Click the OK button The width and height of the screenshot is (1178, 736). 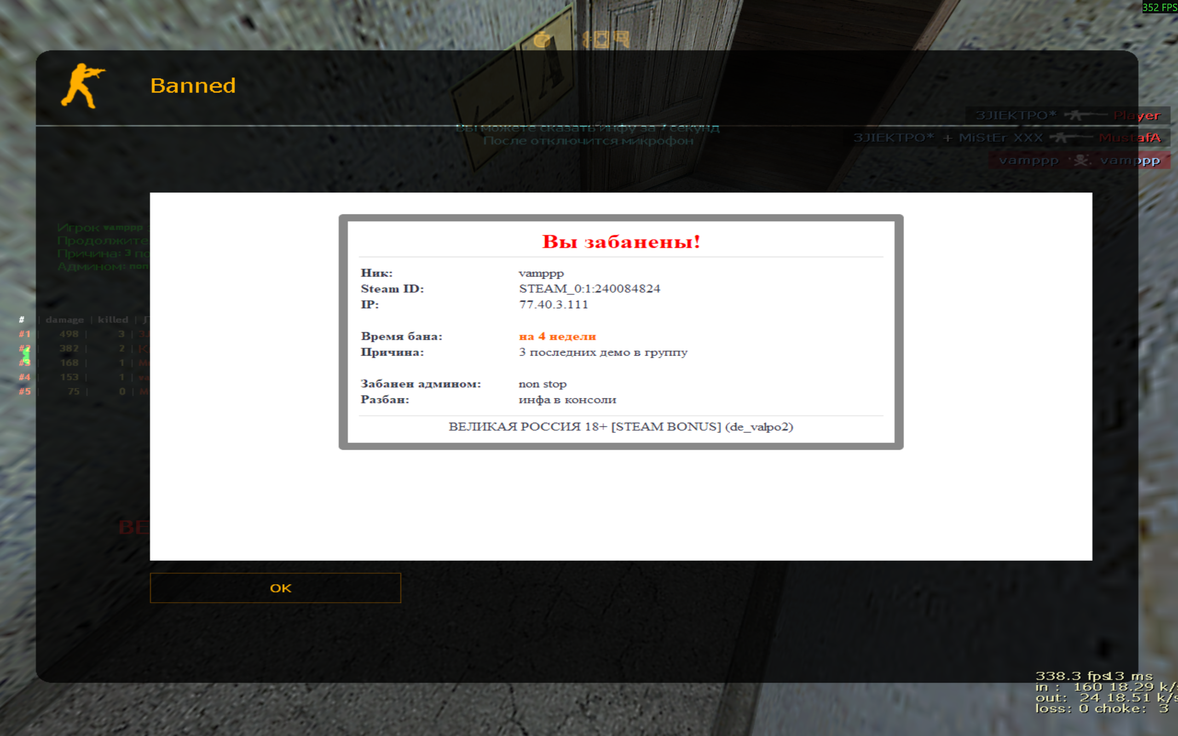(x=275, y=588)
